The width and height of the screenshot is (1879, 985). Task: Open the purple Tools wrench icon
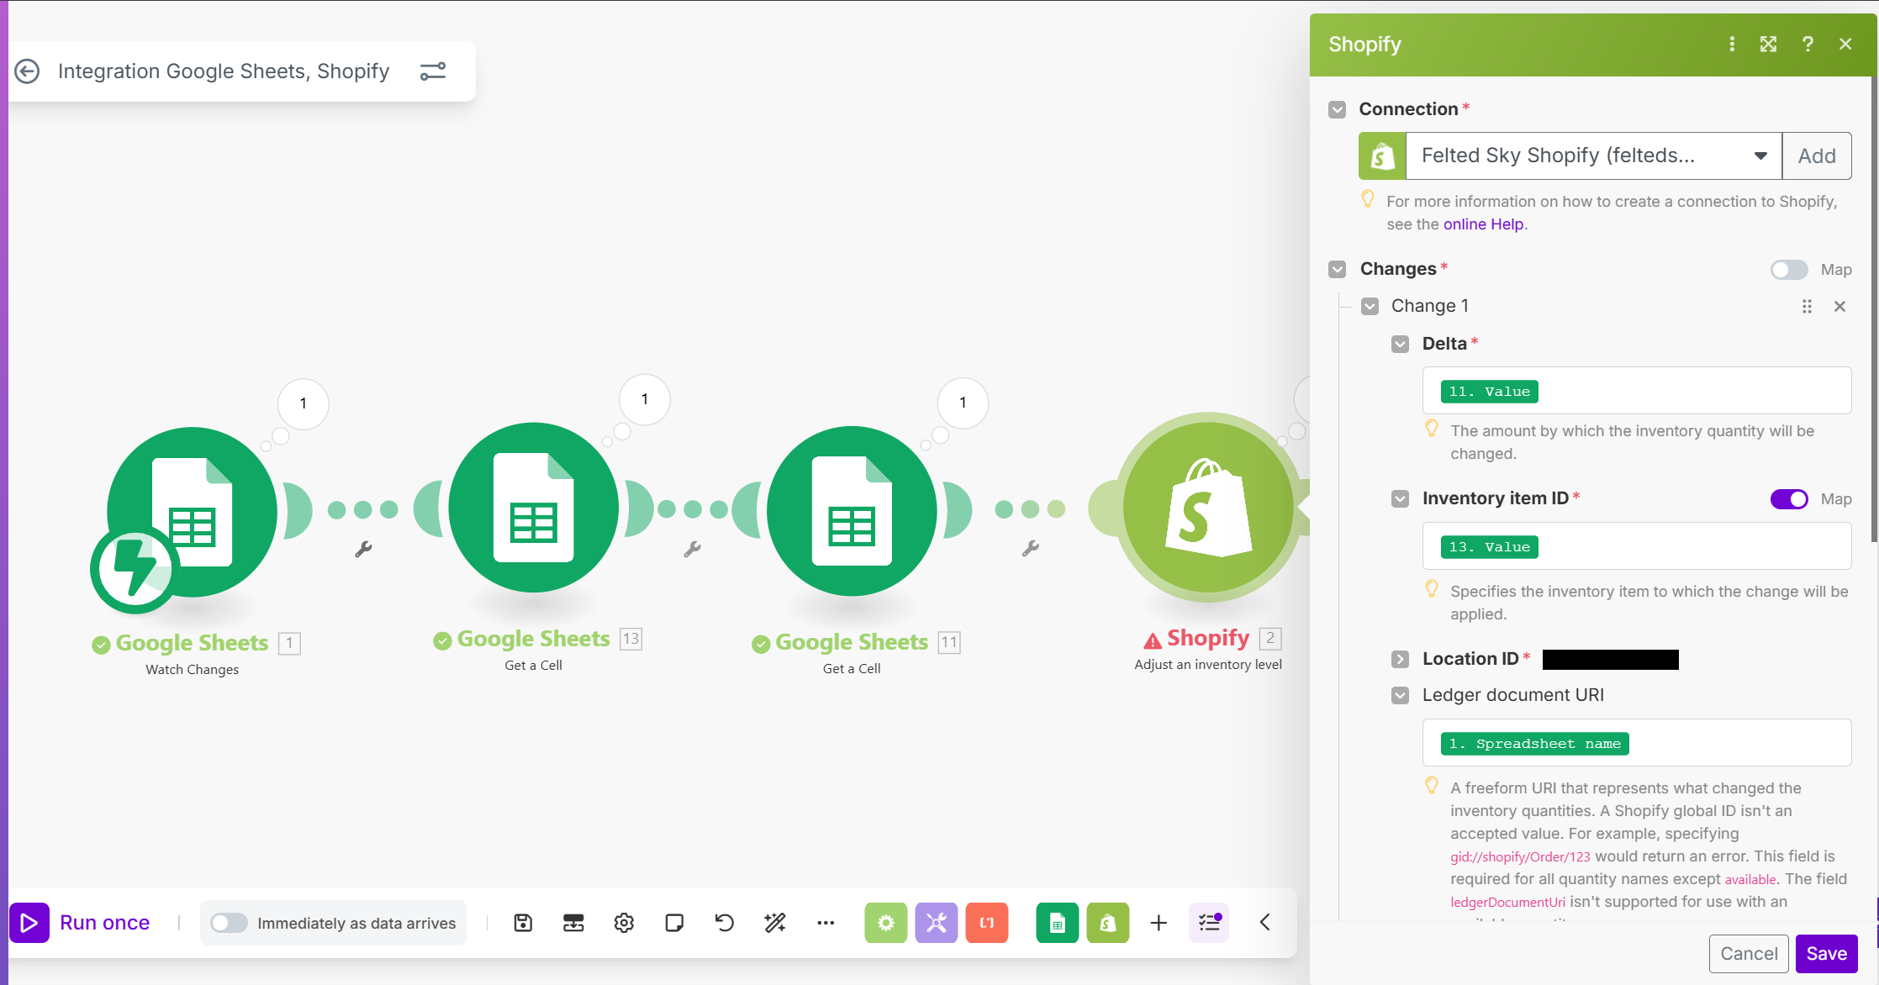(x=936, y=923)
